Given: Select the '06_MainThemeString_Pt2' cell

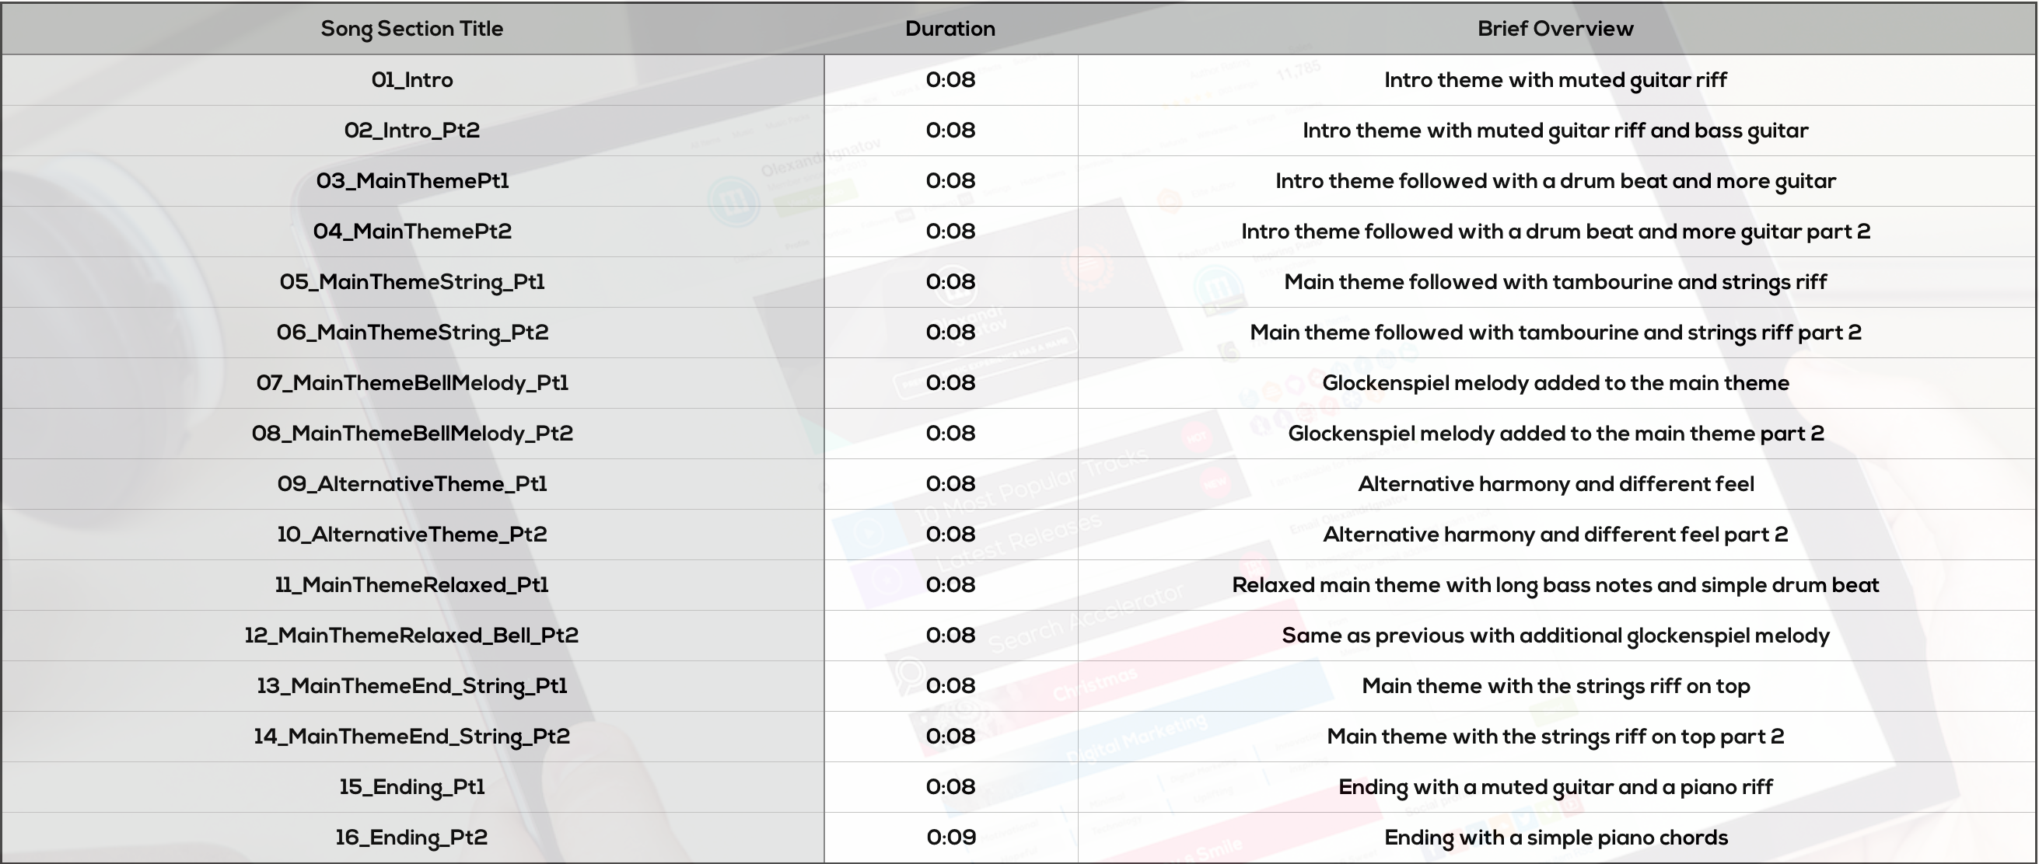Looking at the screenshot, I should (x=411, y=333).
